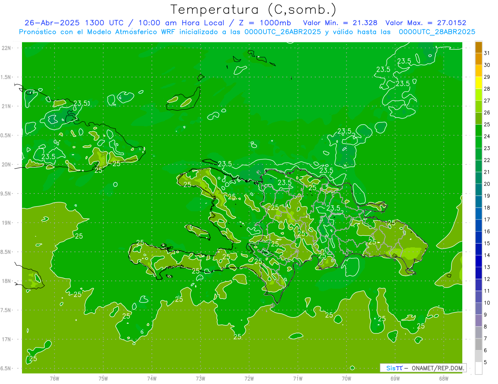
Task: Click the '21N' latitude axis label
Action: 7,106
